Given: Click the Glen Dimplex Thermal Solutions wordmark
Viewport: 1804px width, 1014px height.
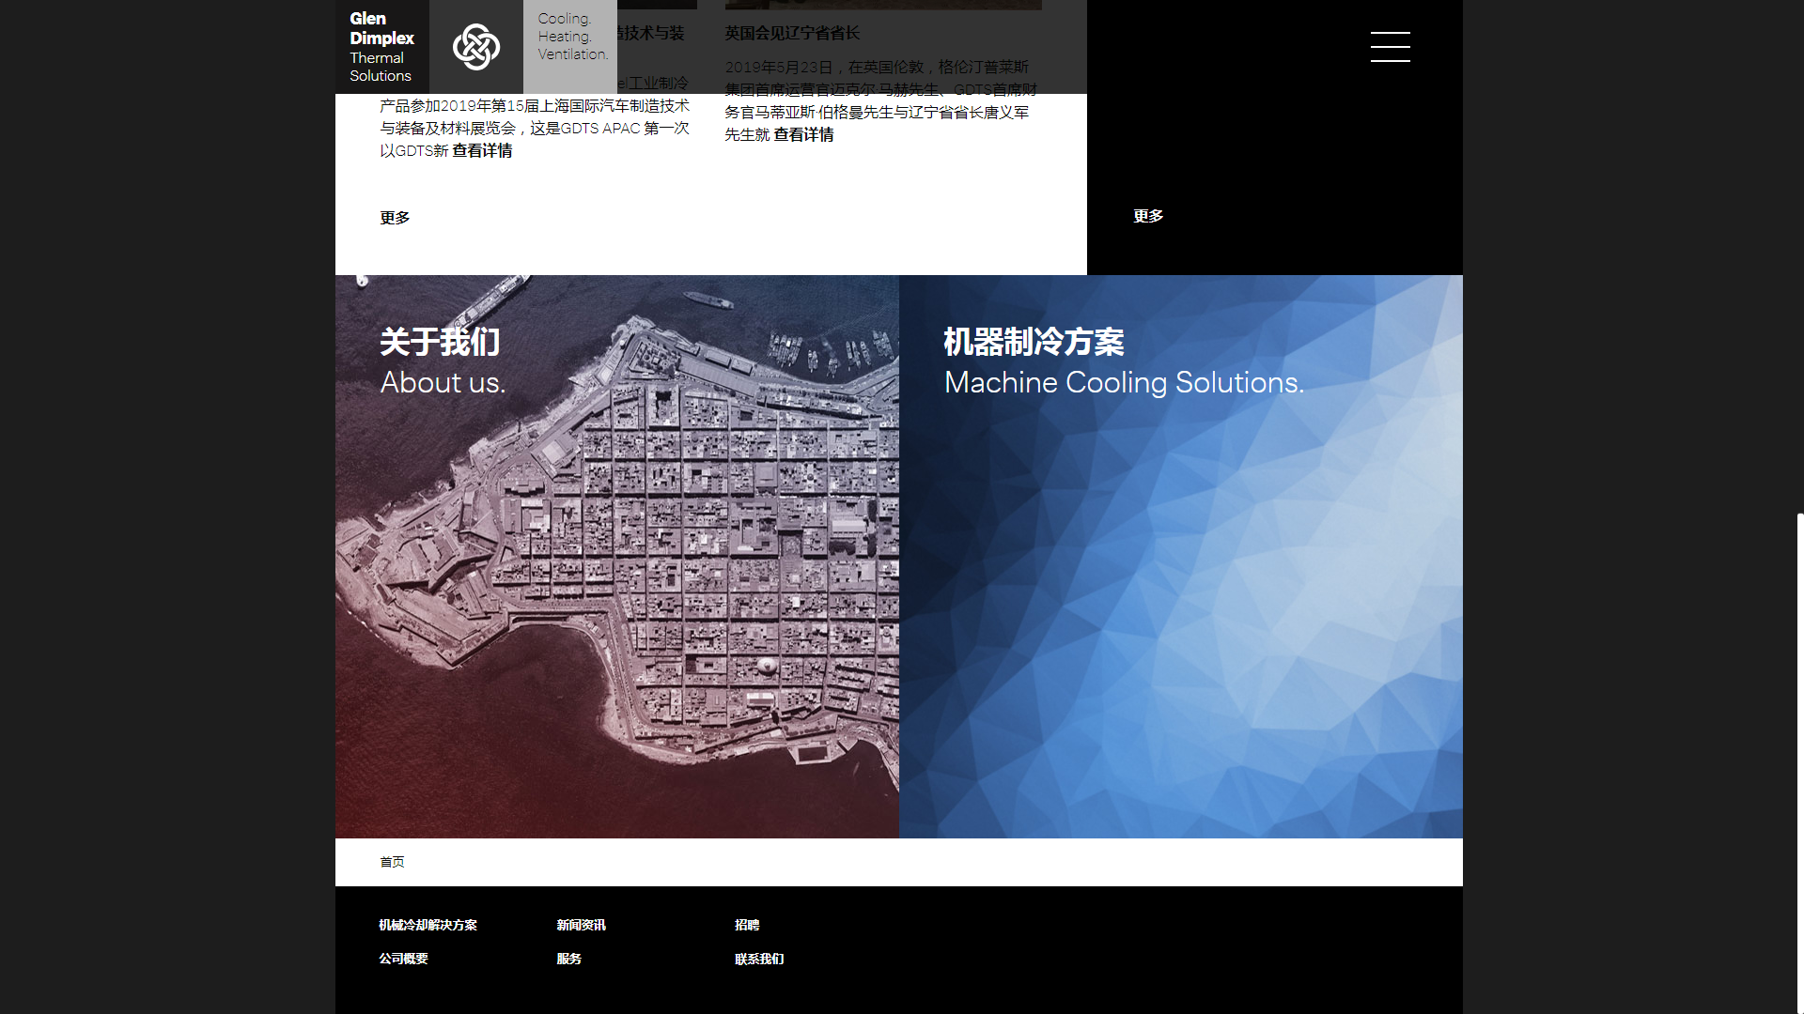Looking at the screenshot, I should pyautogui.click(x=382, y=47).
